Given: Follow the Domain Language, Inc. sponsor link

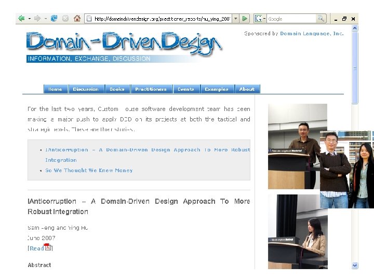Looking at the screenshot, I should 312,34.
